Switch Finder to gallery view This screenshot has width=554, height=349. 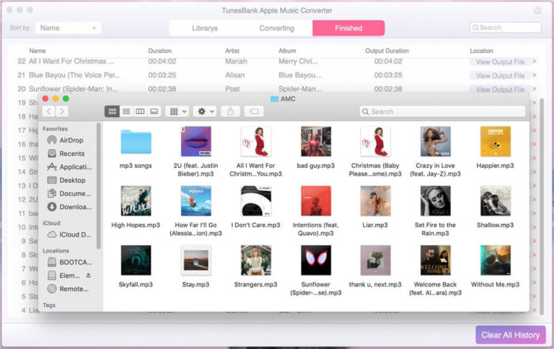[x=154, y=112]
